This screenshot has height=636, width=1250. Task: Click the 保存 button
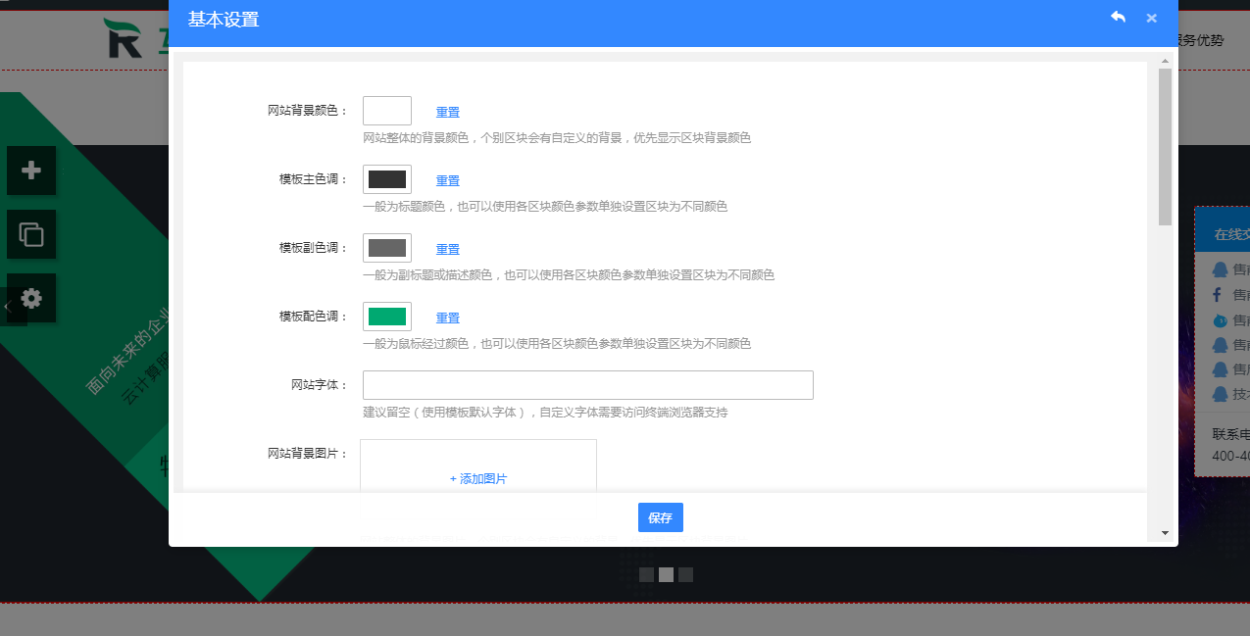point(661,517)
